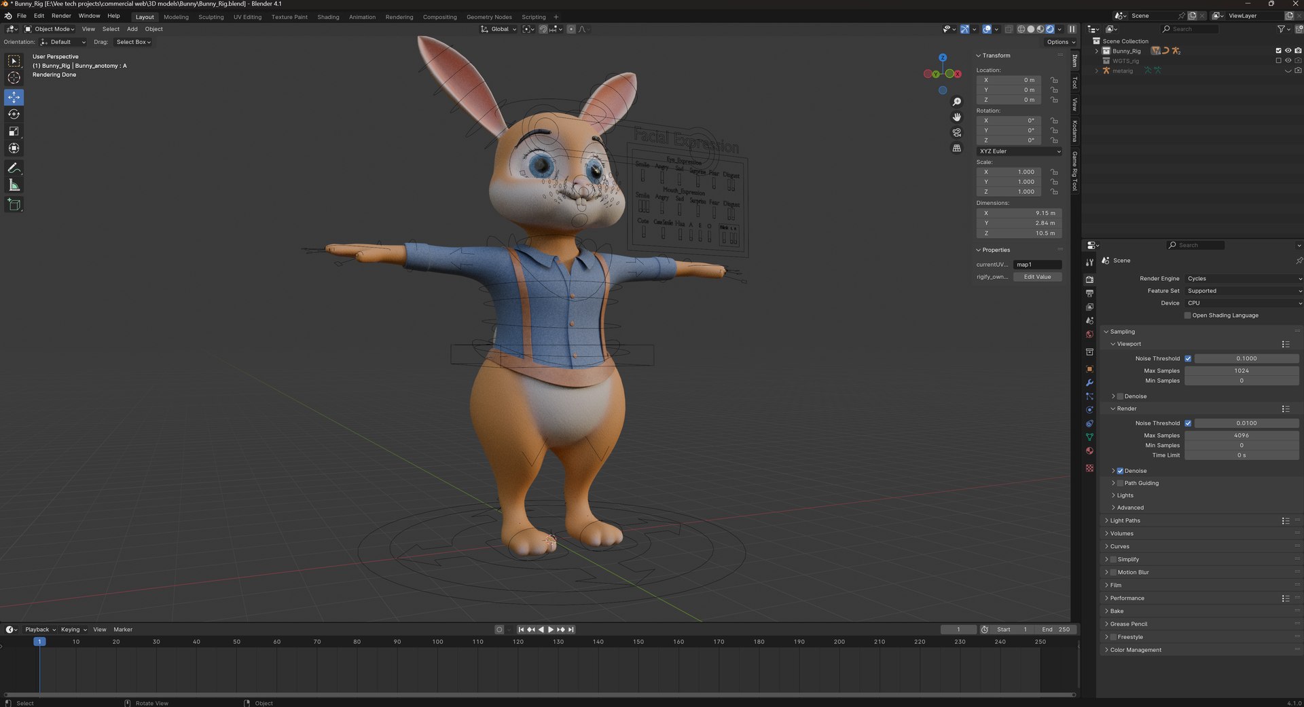Click the viewport zoom magnifier icon

pos(957,102)
